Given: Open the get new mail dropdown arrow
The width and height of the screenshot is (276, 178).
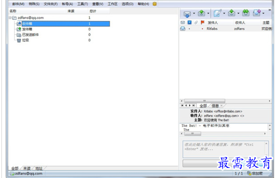Looking at the screenshot, I should 194,13.
